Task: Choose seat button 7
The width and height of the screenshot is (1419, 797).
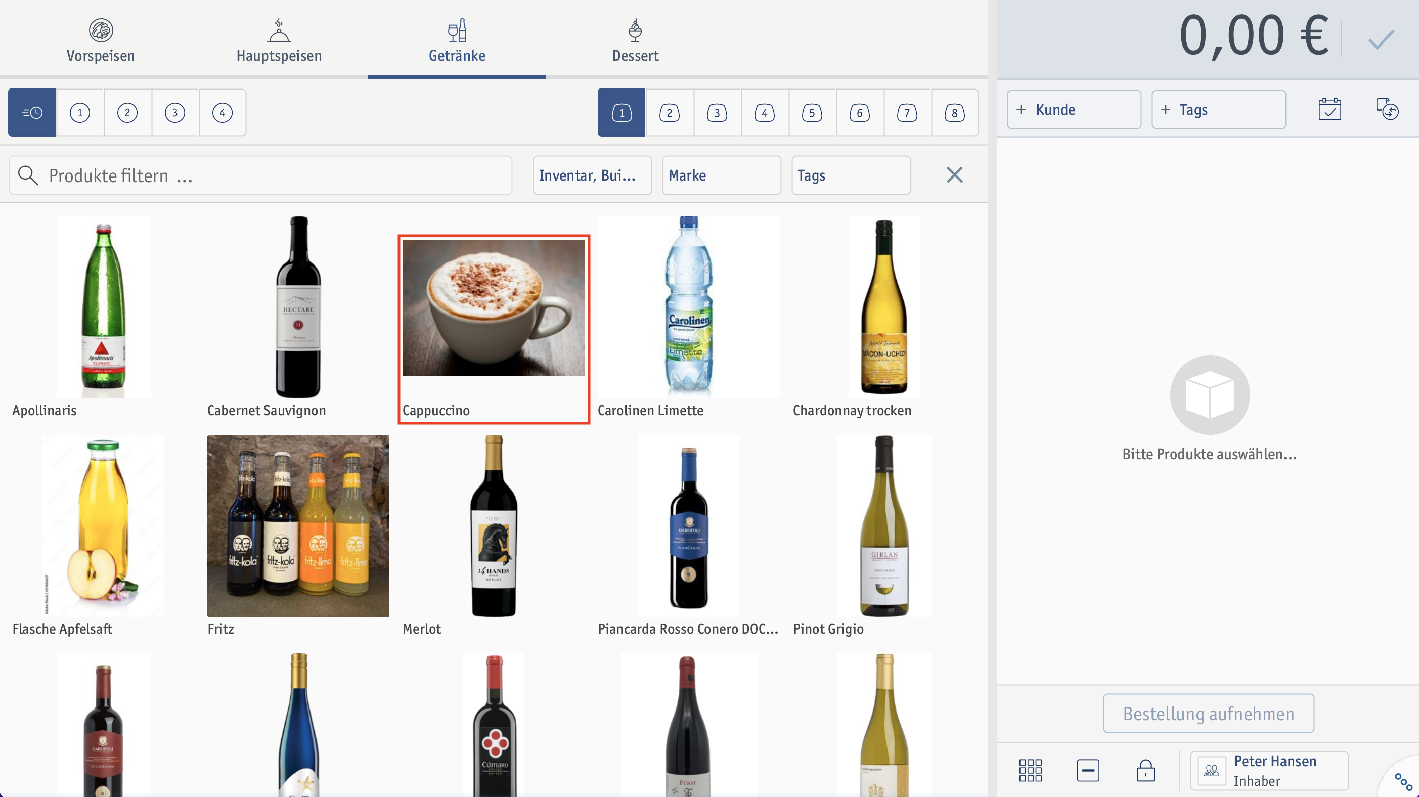Action: 907,112
